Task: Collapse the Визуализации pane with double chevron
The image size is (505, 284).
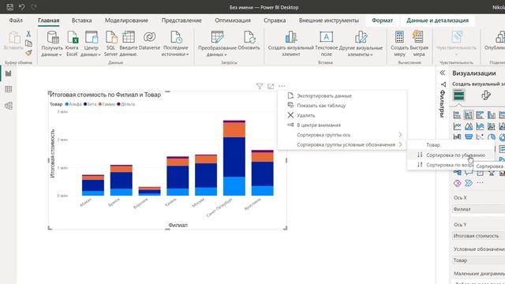Action: coord(442,73)
